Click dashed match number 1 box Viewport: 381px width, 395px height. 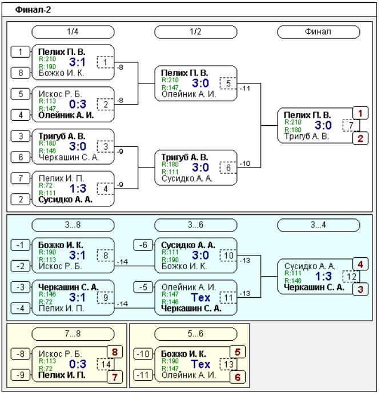tap(105, 62)
